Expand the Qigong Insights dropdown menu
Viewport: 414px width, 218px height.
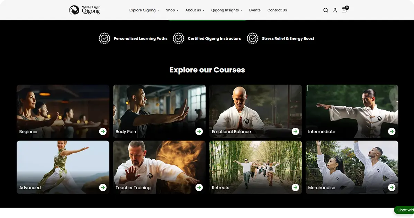point(226,10)
